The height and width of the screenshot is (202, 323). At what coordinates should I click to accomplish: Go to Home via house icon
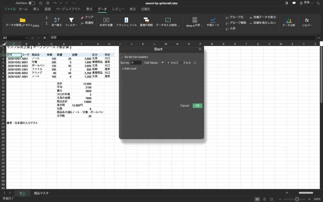click(41, 3)
